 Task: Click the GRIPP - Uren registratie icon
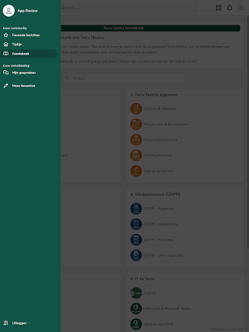136,255
